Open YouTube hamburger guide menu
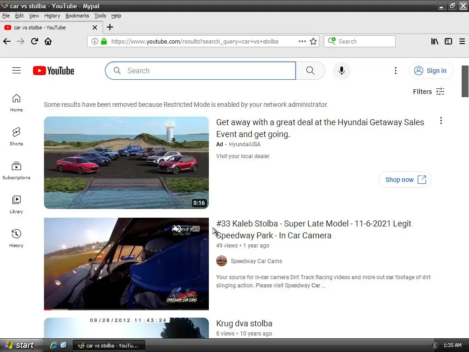 tap(16, 71)
